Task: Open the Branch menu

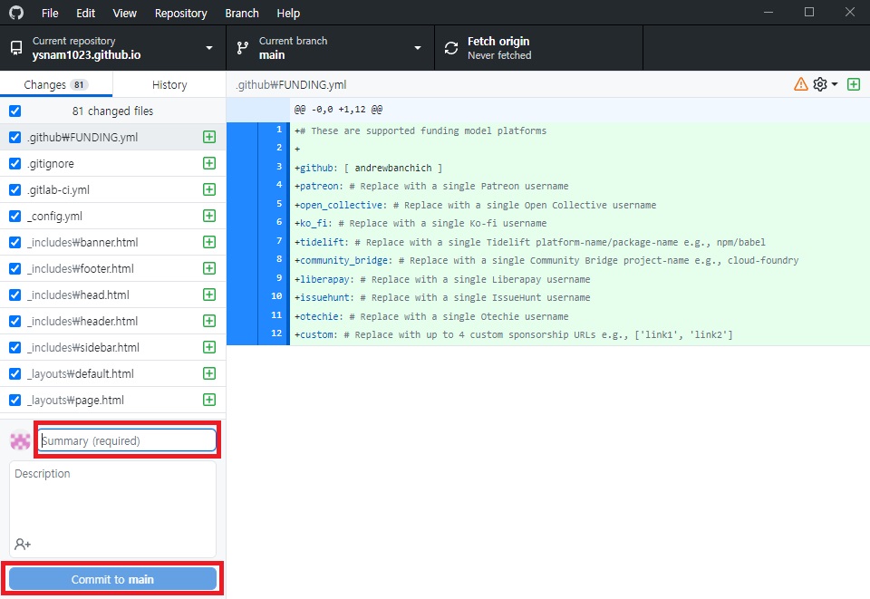Action: click(x=241, y=14)
